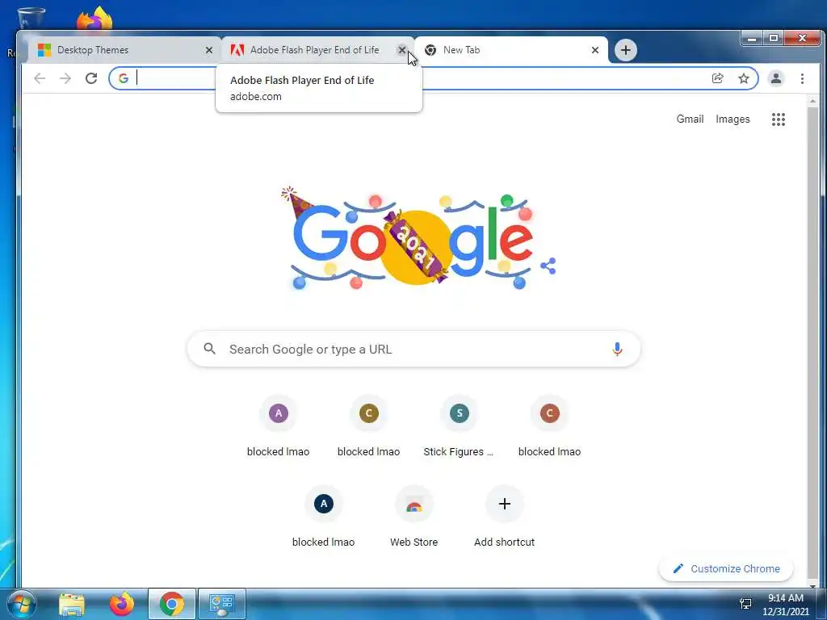Open Windows Explorer from the taskbar
The image size is (827, 620).
click(72, 605)
